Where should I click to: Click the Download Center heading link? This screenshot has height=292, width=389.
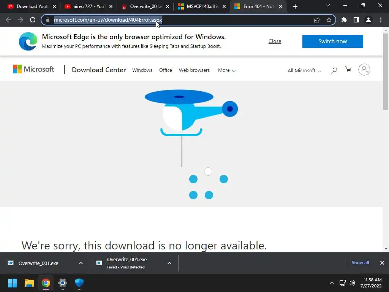point(99,70)
